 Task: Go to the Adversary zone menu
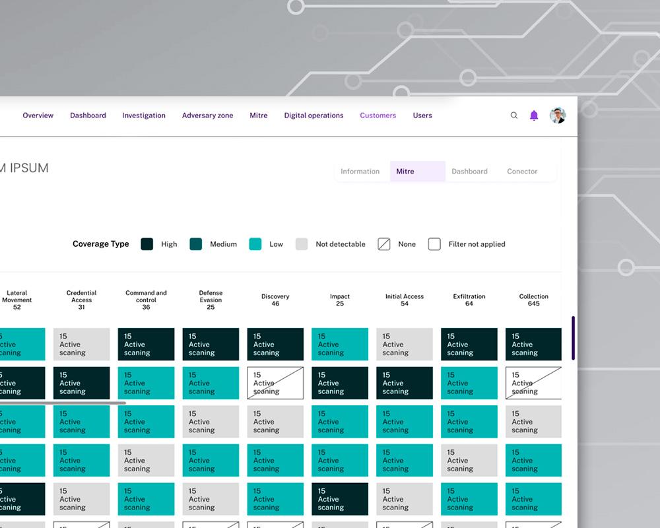tap(207, 115)
